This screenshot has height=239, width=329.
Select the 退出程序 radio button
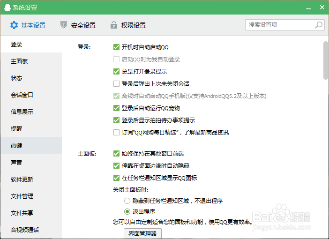tap(127, 211)
